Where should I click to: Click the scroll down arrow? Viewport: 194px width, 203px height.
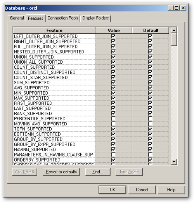point(174,161)
